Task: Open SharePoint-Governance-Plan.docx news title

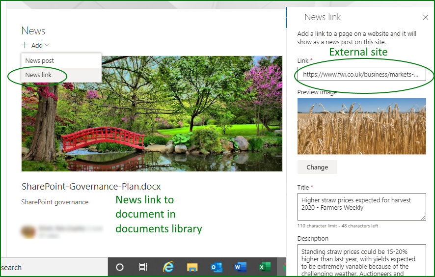Action: point(91,187)
